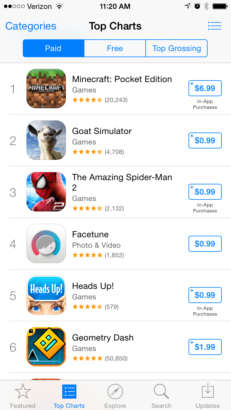
Task: Open the Heads Up! app icon
Action: (46, 295)
